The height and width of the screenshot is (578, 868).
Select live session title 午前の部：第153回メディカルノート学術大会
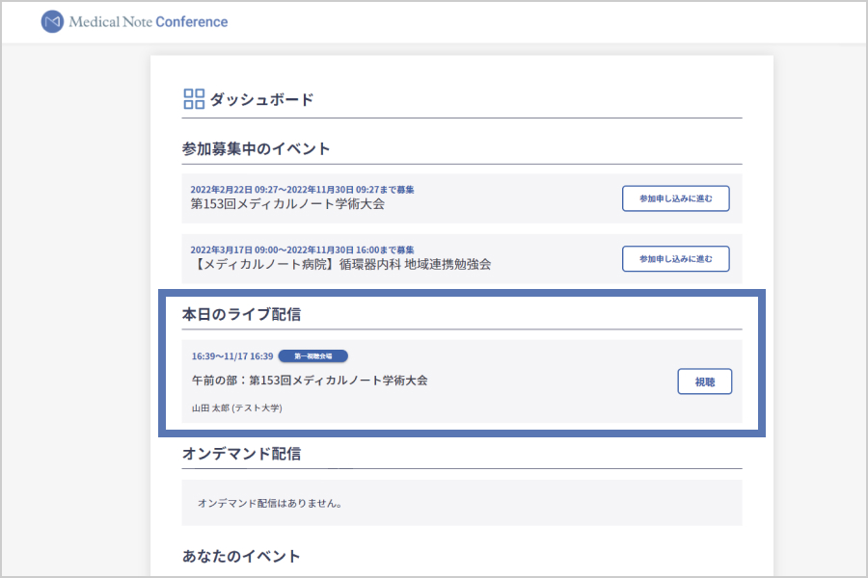(310, 381)
